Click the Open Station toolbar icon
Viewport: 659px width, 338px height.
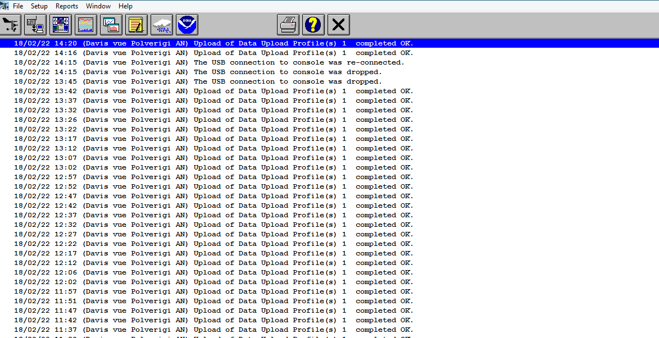pyautogui.click(x=11, y=25)
